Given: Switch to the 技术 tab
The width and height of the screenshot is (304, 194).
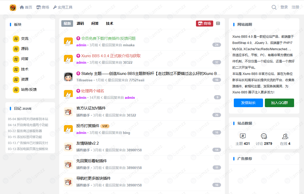Looking at the screenshot, I should click(x=110, y=23).
